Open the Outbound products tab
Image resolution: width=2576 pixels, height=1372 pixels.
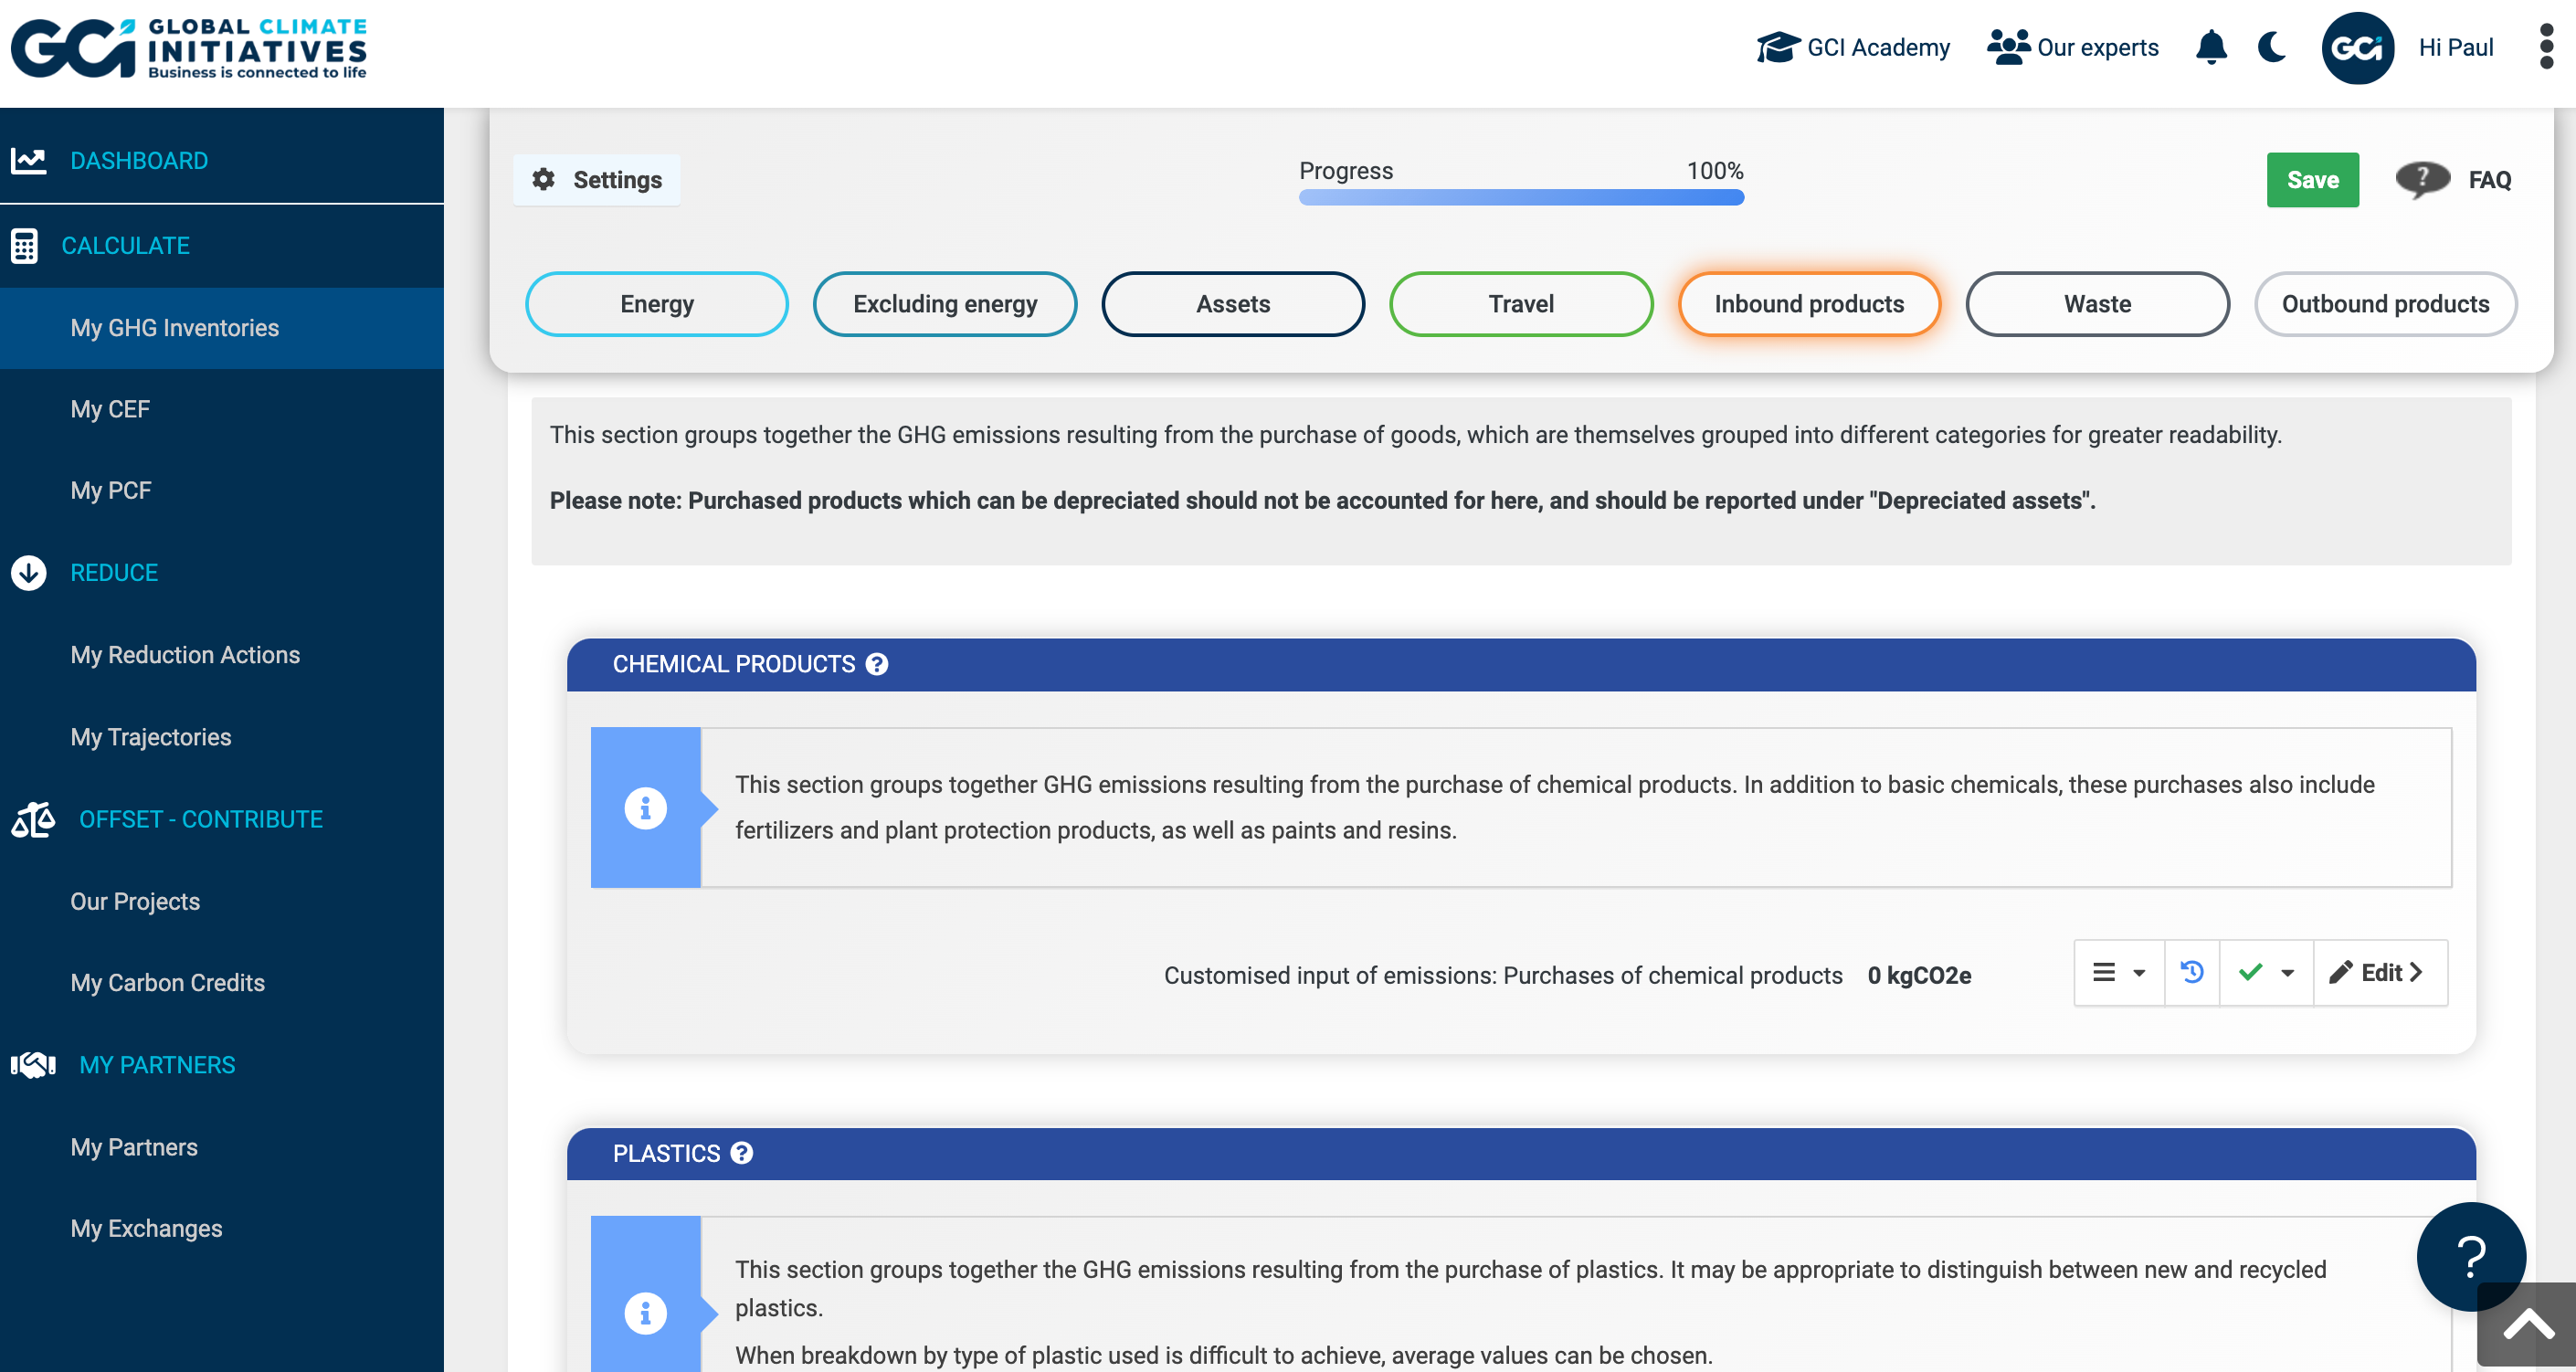pos(2385,304)
